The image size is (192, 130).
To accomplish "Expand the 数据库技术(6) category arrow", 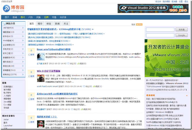I will [23, 58].
